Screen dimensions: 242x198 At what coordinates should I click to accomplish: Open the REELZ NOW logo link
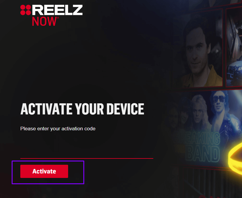(51, 15)
